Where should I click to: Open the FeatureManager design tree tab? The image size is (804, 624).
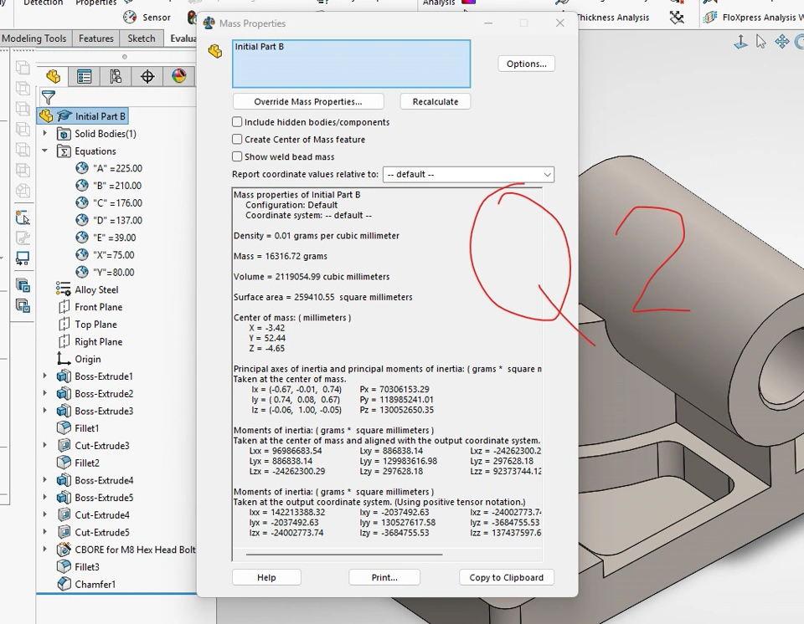[54, 76]
